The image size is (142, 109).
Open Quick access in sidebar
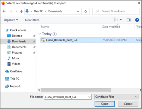pyautogui.click(x=18, y=30)
